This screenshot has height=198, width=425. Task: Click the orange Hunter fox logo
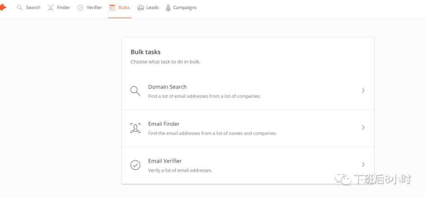[x=3, y=7]
